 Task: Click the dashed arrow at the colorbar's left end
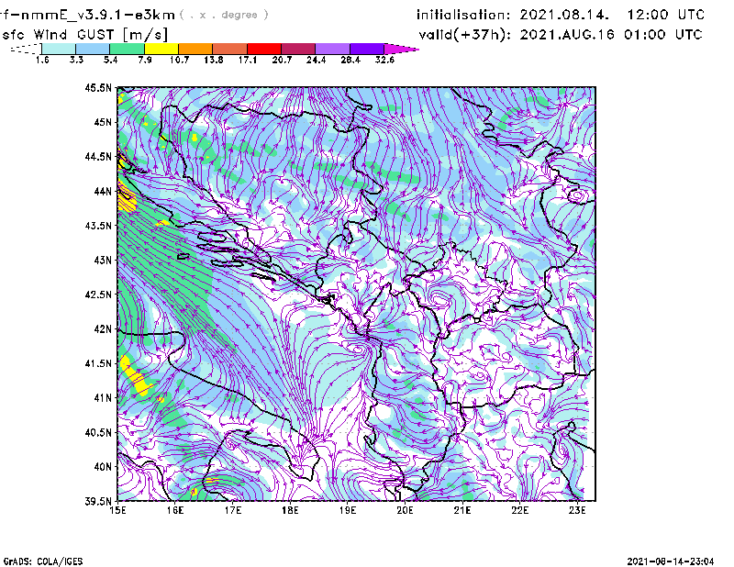[x=26, y=49]
